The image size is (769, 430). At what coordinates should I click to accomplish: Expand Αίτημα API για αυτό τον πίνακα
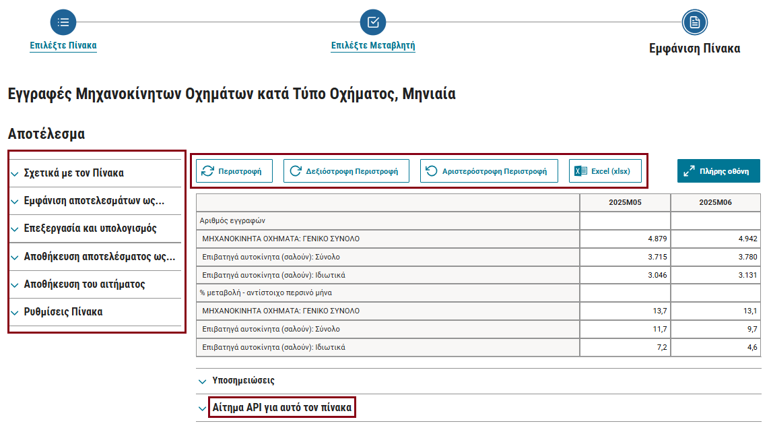coord(478,408)
